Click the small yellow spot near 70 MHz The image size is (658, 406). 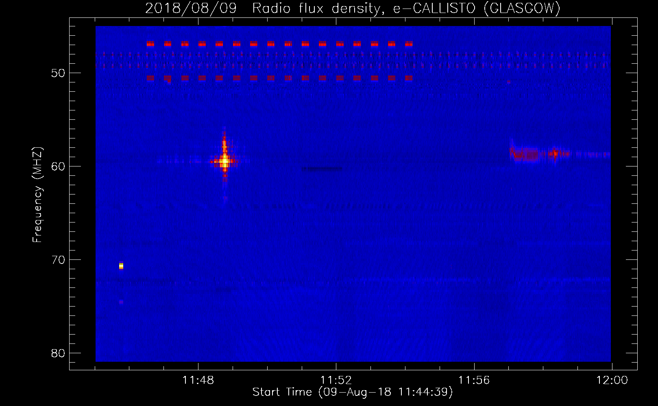tap(121, 266)
